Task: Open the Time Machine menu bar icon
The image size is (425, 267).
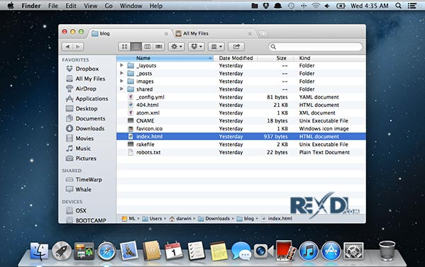Action: pyautogui.click(x=291, y=6)
